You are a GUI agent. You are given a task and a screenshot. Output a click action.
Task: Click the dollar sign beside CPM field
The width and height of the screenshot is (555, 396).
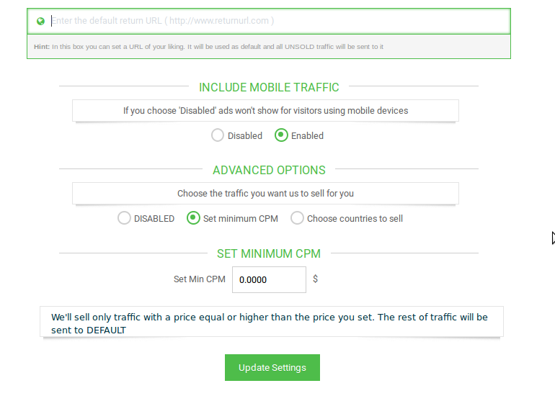[x=316, y=279]
